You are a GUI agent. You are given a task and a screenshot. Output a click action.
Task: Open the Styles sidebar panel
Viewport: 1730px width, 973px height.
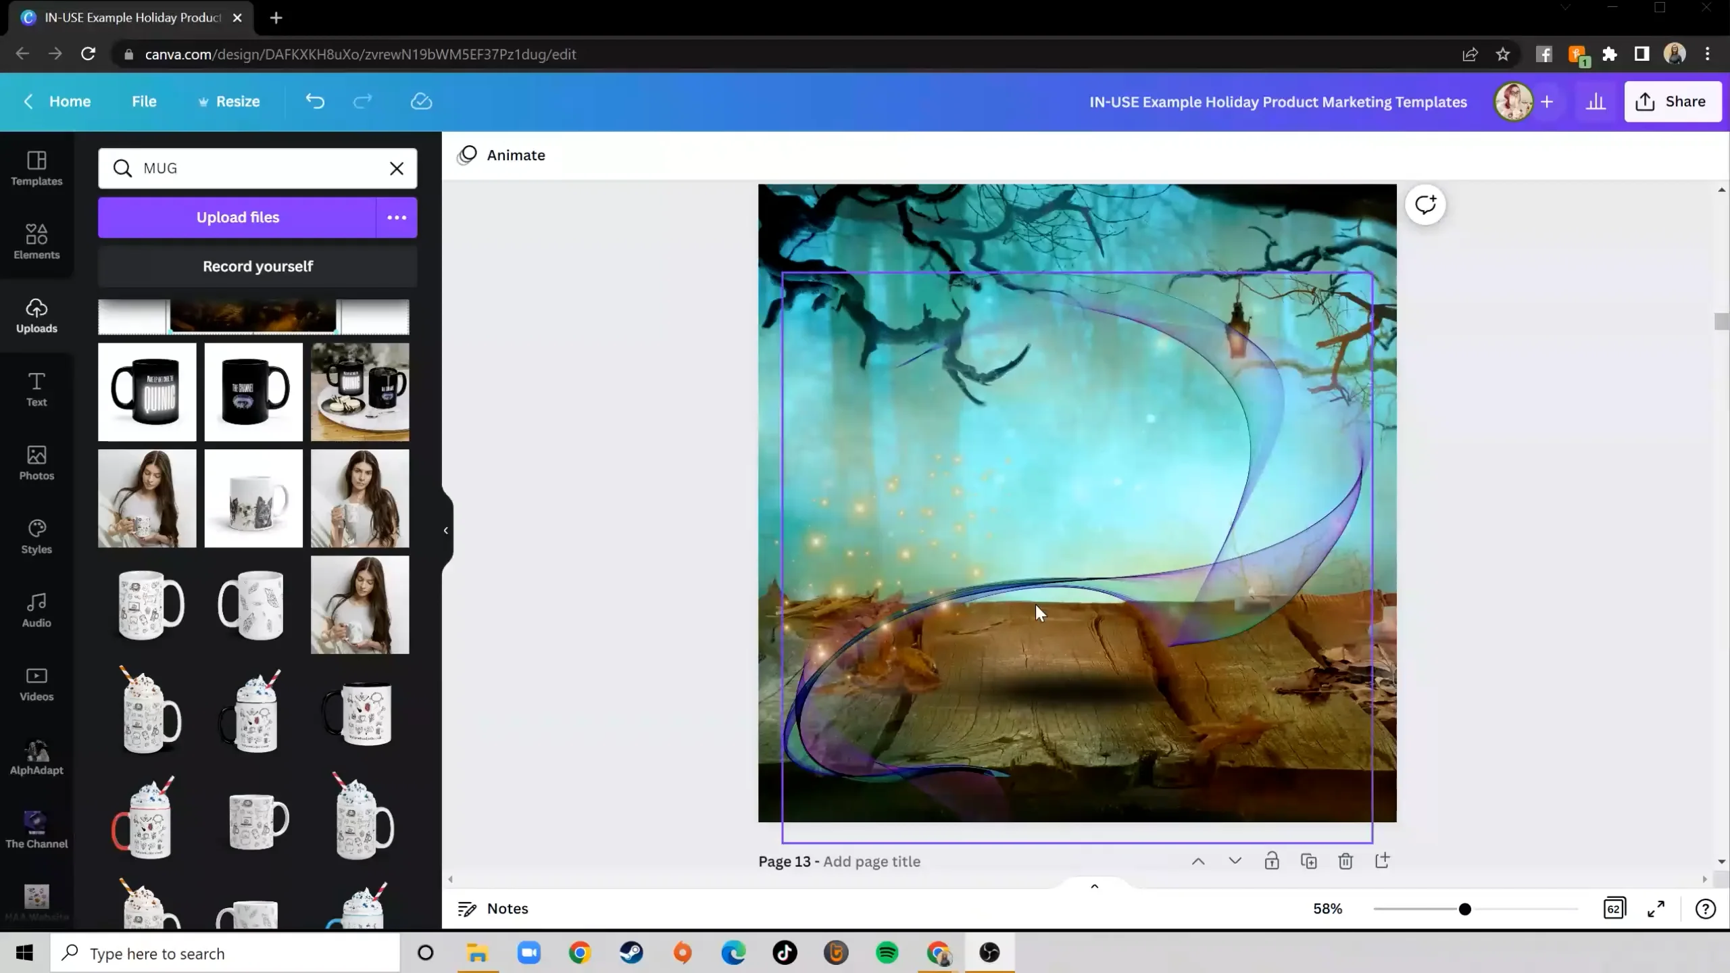[36, 537]
